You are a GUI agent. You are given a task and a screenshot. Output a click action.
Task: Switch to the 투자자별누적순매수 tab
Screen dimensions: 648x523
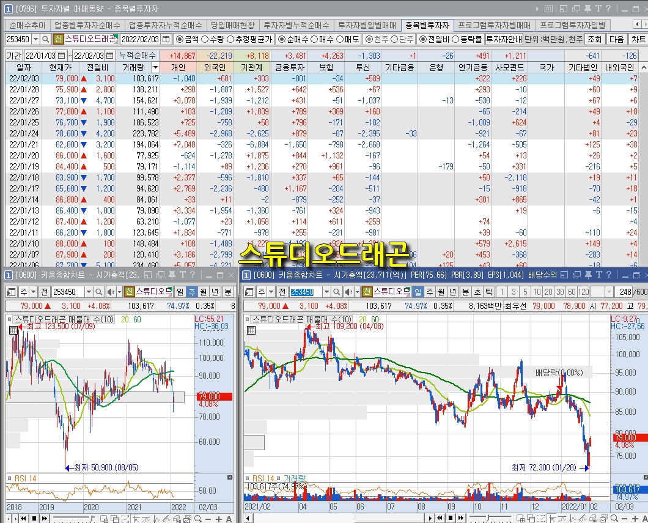click(x=296, y=25)
